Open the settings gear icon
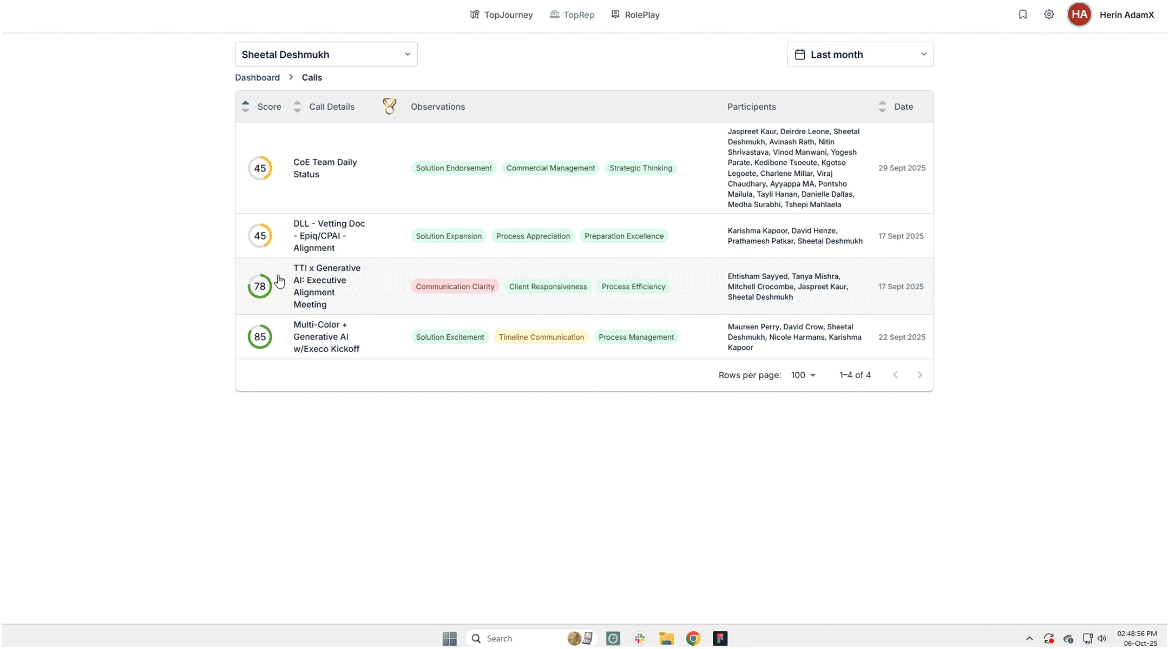Image resolution: width=1169 pixels, height=649 pixels. coord(1049,15)
